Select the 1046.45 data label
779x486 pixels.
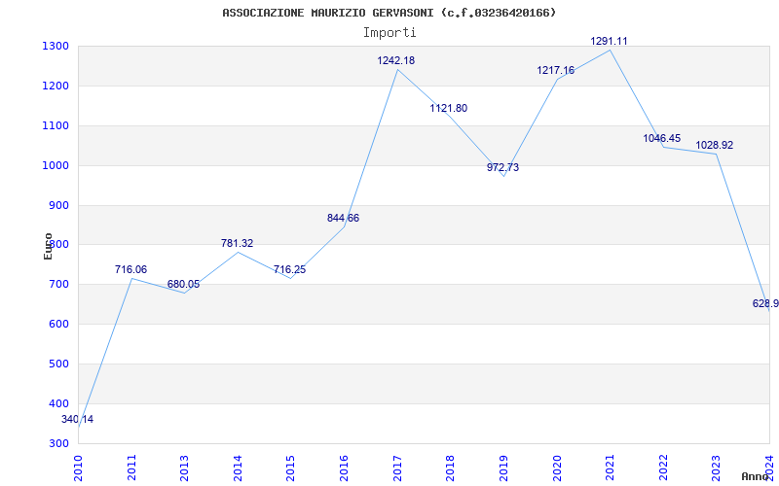(x=662, y=139)
